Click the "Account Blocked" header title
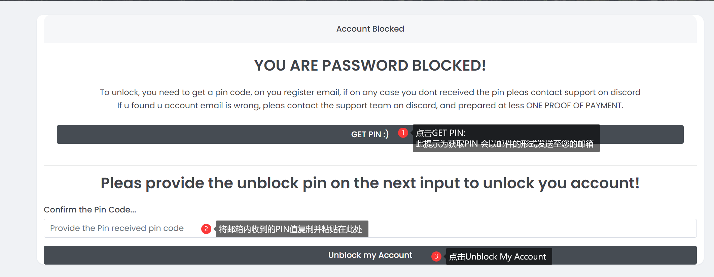This screenshot has width=714, height=277. 370,29
